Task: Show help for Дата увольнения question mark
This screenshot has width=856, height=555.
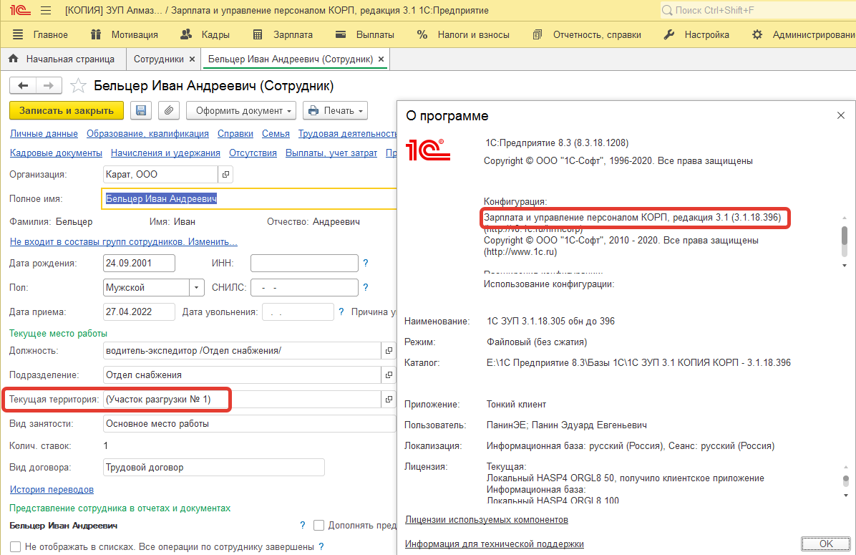Action: (x=341, y=312)
